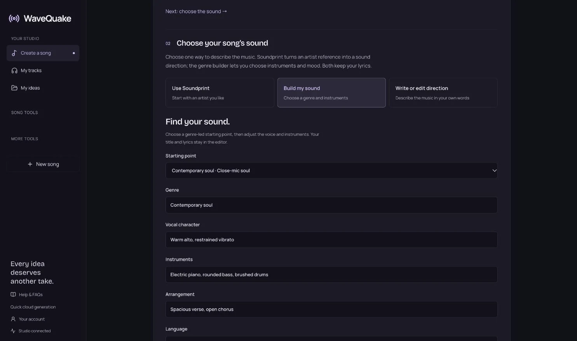
Task: Open the My tracks sidebar item
Action: [43, 71]
